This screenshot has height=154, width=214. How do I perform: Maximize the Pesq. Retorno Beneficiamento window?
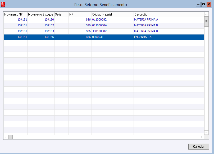coord(203,4)
